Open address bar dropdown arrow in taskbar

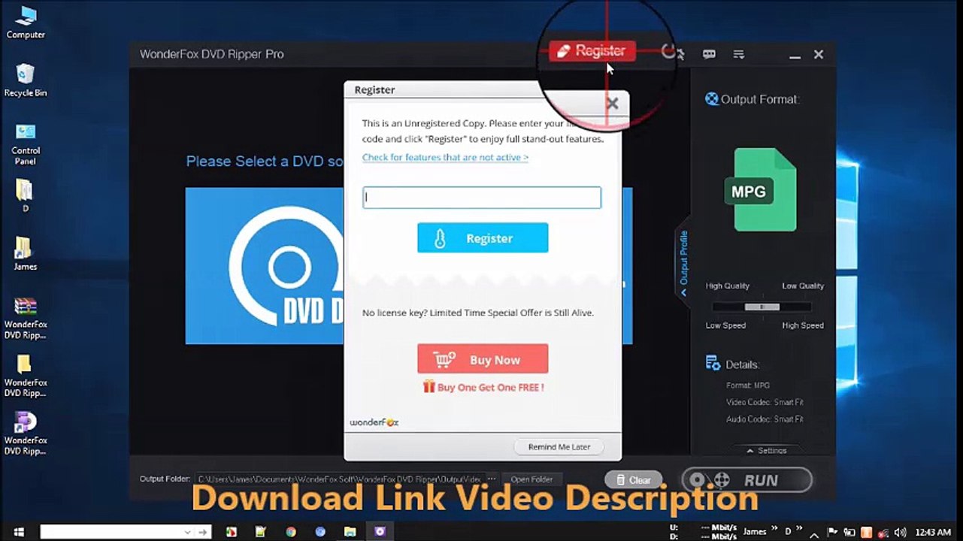tap(187, 532)
